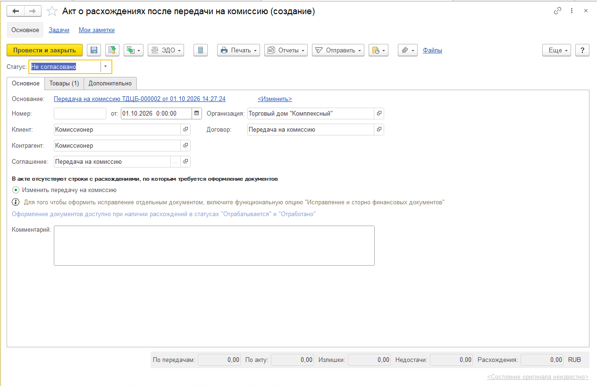This screenshot has height=386, width=597.
Task: Get link to this document
Action: coord(558,11)
